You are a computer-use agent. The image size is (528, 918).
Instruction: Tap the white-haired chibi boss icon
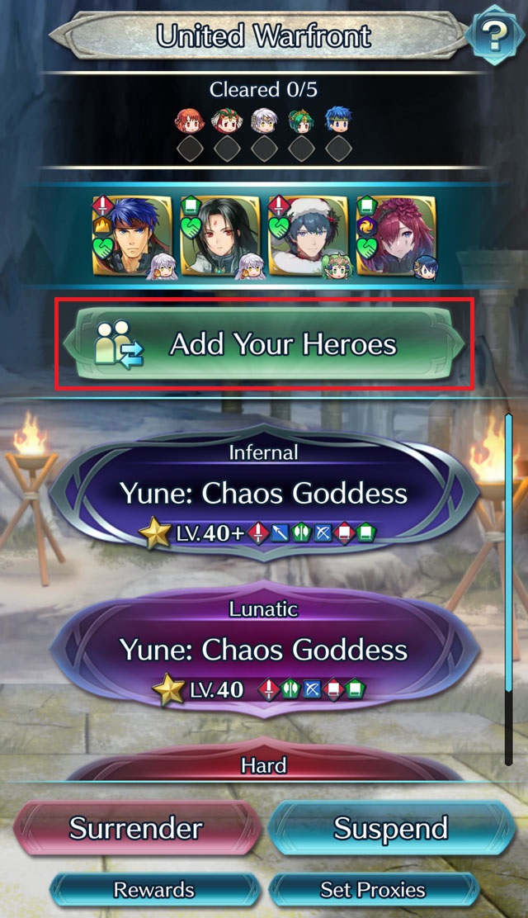264,121
